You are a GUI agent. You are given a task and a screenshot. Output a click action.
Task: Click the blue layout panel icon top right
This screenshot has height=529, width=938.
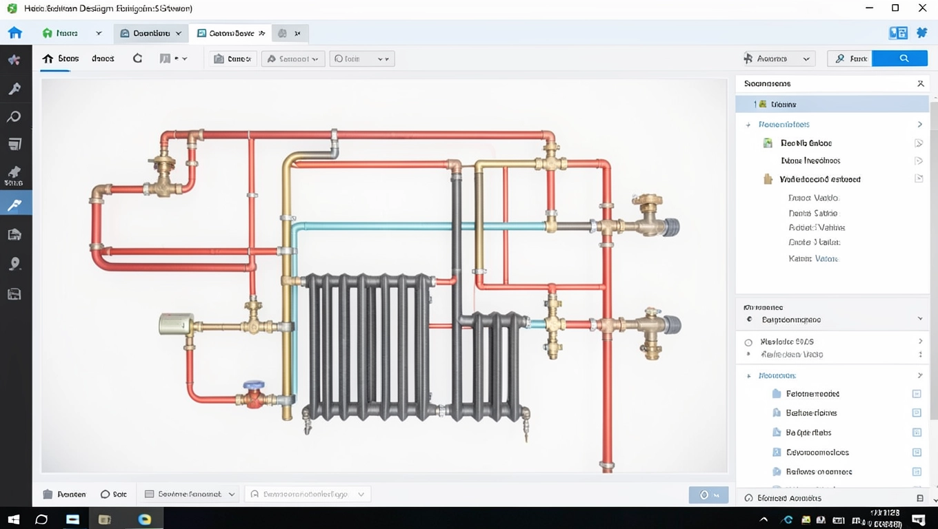click(898, 33)
